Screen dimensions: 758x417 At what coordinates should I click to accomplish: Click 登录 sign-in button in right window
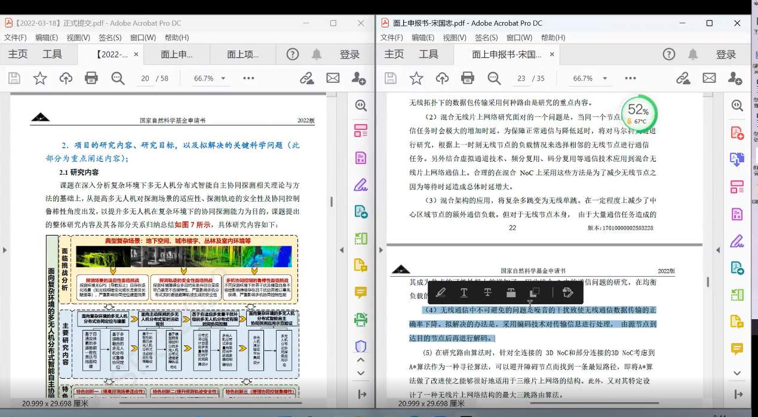click(726, 54)
